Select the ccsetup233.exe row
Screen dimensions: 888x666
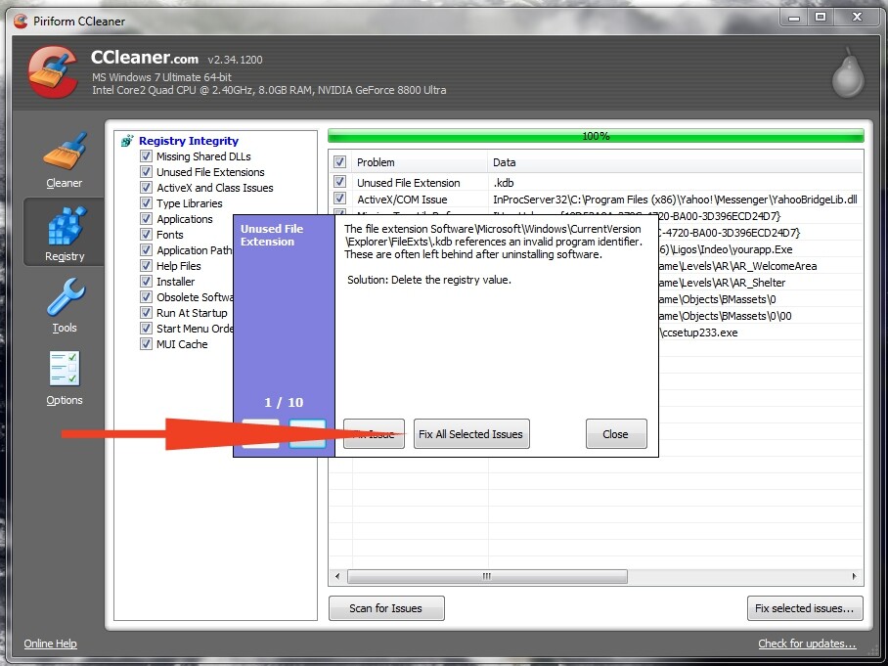pyautogui.click(x=699, y=333)
